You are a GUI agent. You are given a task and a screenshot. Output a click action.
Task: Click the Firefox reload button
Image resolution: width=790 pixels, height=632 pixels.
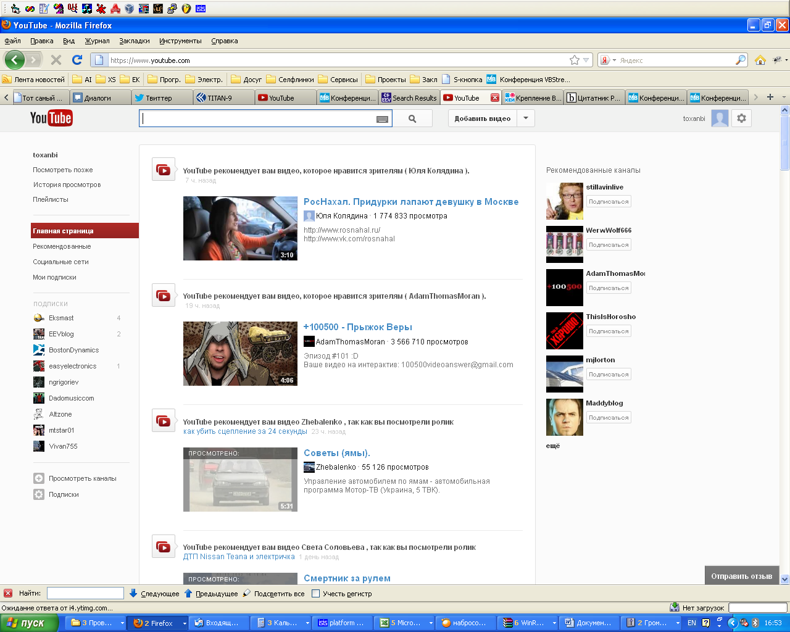[x=77, y=60]
